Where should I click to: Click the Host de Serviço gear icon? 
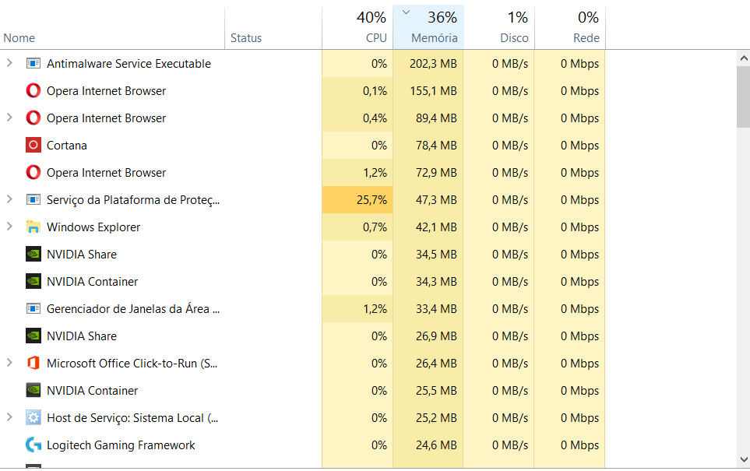pos(33,418)
